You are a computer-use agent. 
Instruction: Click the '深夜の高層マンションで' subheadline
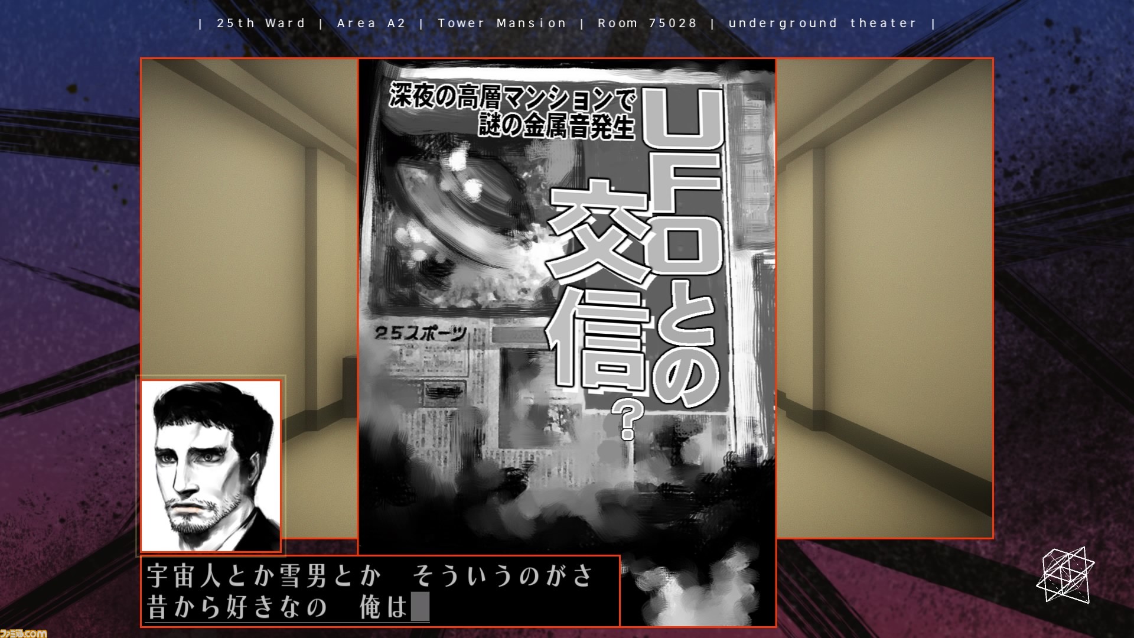tap(511, 98)
